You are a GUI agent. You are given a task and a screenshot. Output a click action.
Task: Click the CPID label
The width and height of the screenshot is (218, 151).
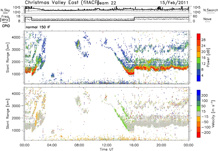(6, 26)
